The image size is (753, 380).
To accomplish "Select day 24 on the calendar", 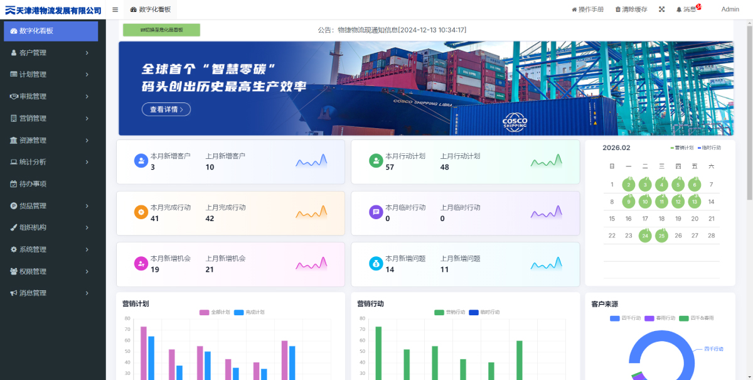I will [x=644, y=236].
